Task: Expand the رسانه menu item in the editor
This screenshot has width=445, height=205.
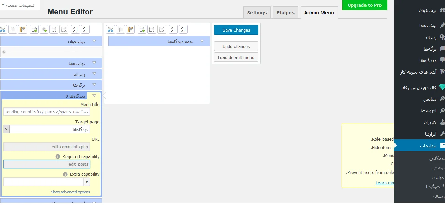Action: point(94,74)
